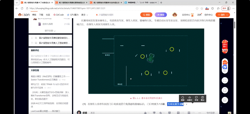
Task: Switch to the third 第21届智能车竞赛 tab
Action: click(x=106, y=2)
